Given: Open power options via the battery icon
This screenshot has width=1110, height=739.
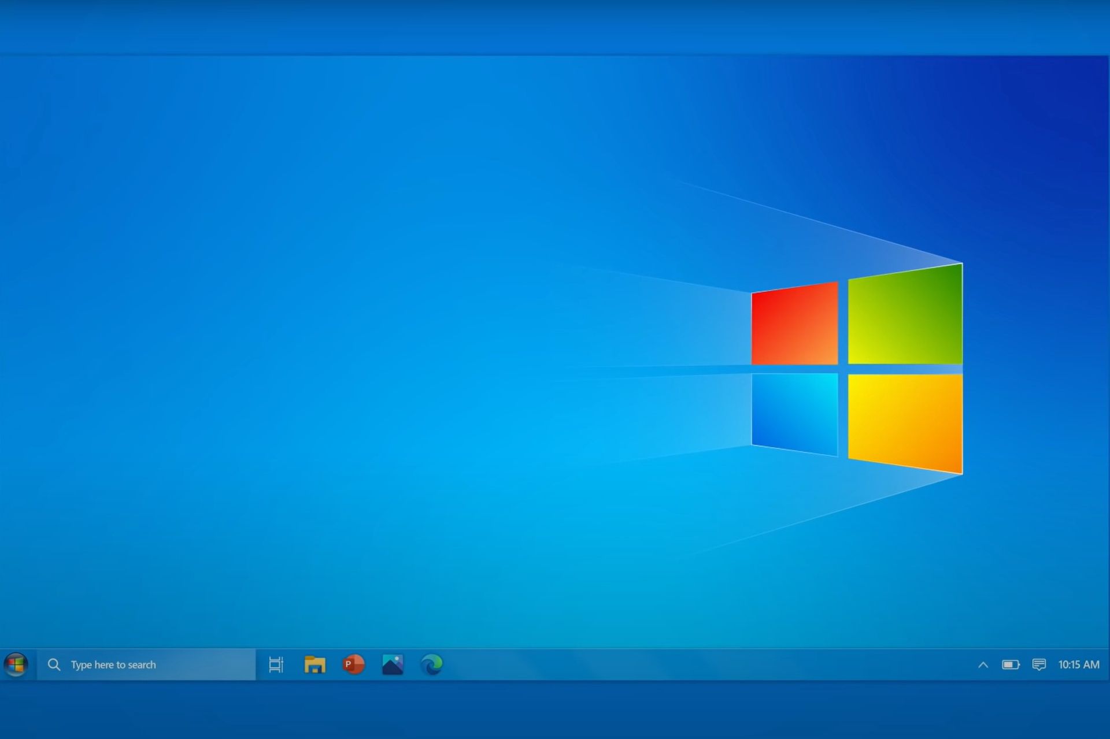Looking at the screenshot, I should [1011, 664].
